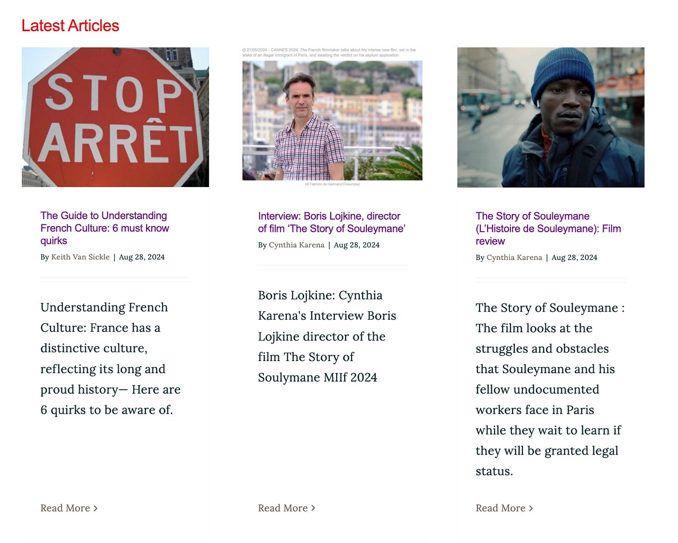Click chevron arrow beside first Read More
This screenshot has height=543, width=678.
coord(95,509)
